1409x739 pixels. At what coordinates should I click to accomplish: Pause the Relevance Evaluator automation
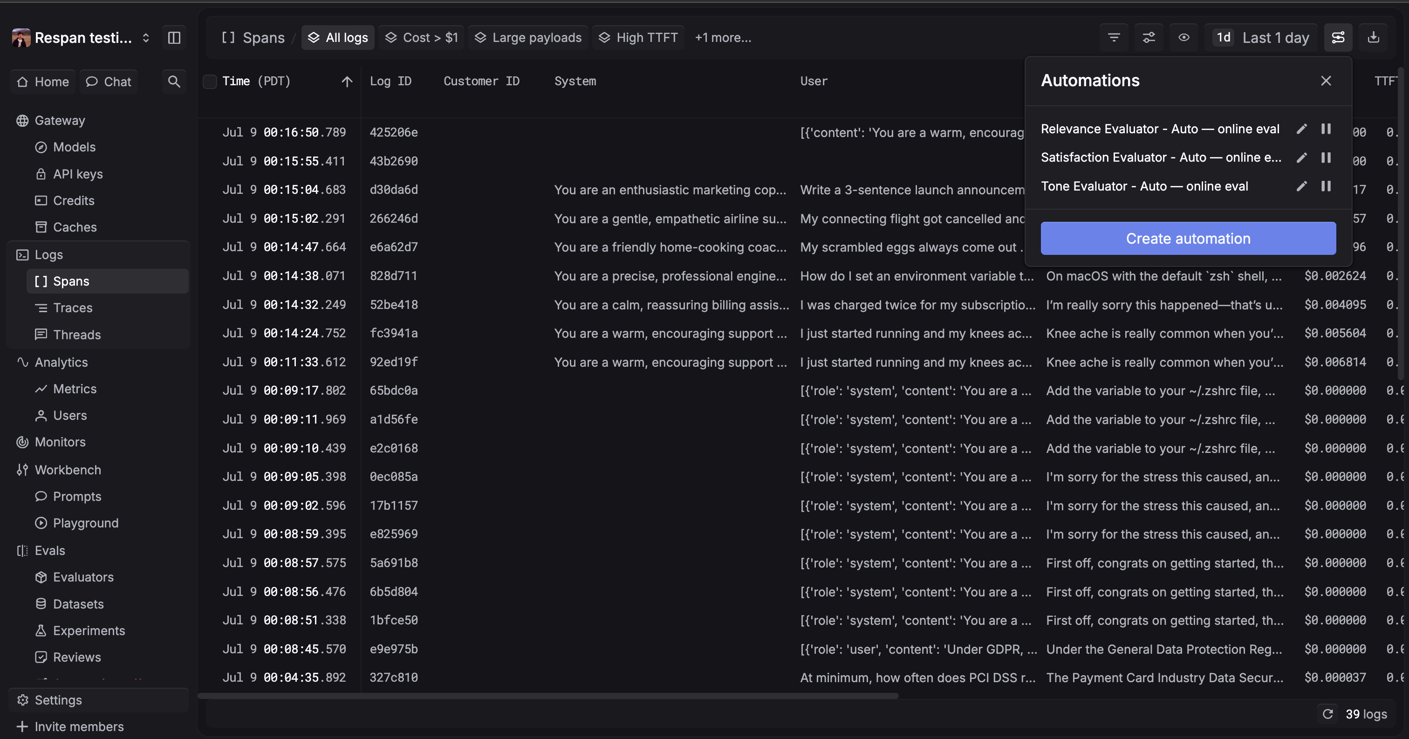pyautogui.click(x=1326, y=129)
